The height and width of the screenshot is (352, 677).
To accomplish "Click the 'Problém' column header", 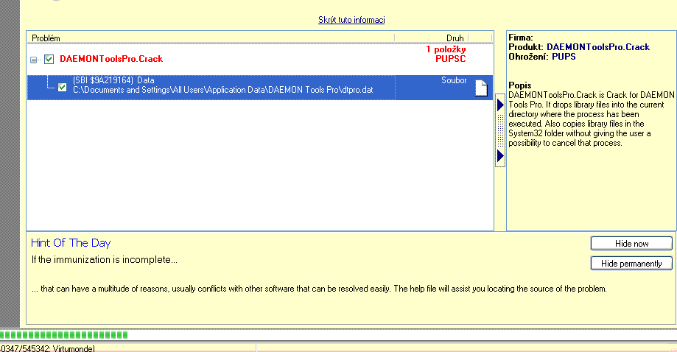I will click(x=211, y=38).
